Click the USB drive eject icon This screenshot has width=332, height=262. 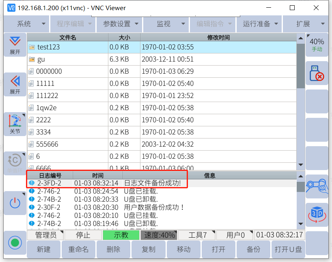point(317,73)
